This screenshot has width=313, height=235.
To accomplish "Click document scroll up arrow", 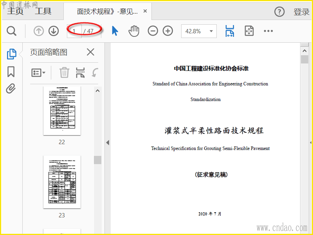I will point(304,51).
